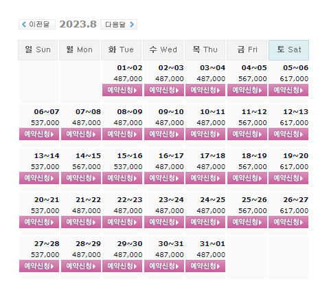Image resolution: width=329 pixels, height=288 pixels.
Task: Request reservation for 03~04
Action: coord(205,90)
